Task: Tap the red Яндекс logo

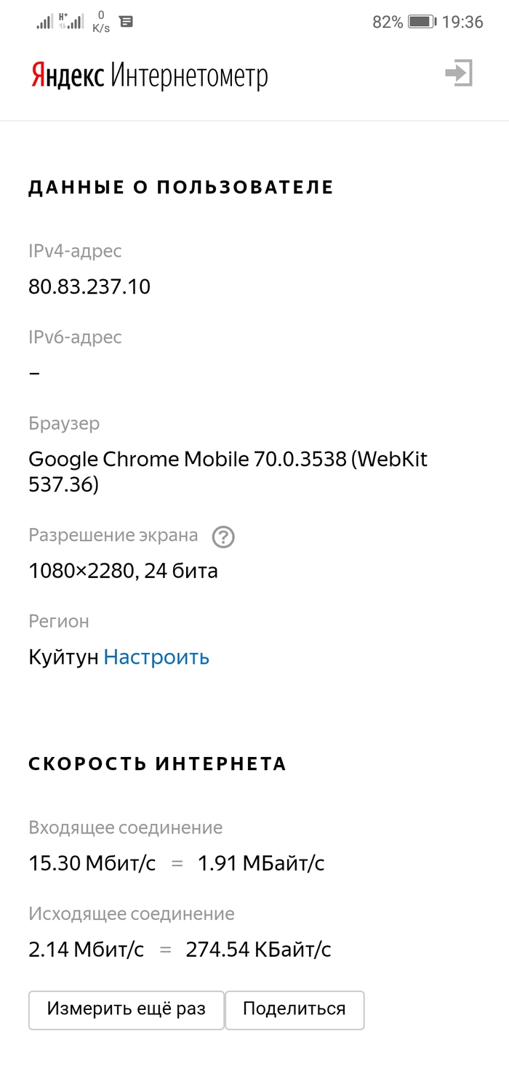Action: 68,76
